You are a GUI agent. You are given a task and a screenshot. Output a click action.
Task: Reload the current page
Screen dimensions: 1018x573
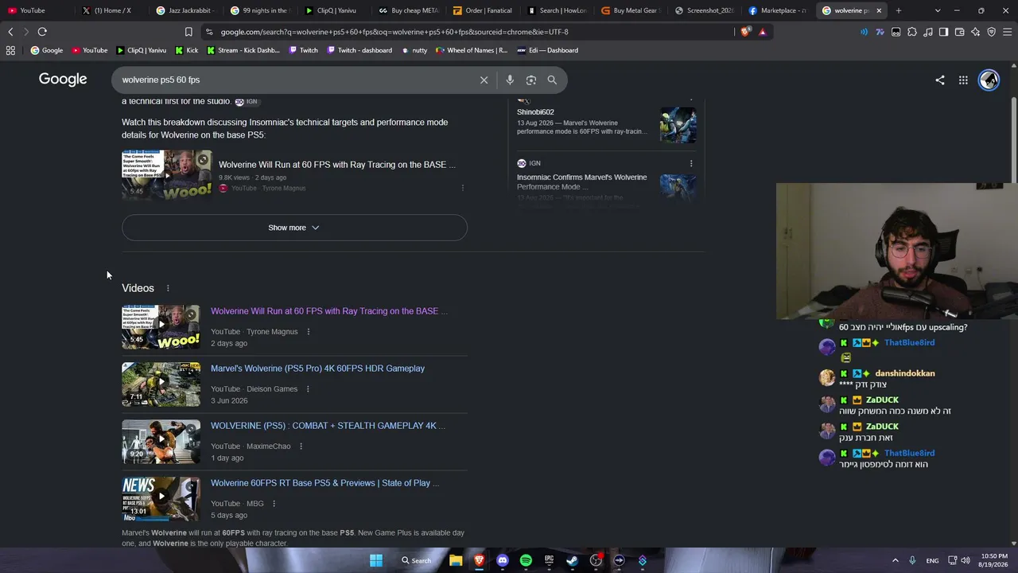coord(42,32)
